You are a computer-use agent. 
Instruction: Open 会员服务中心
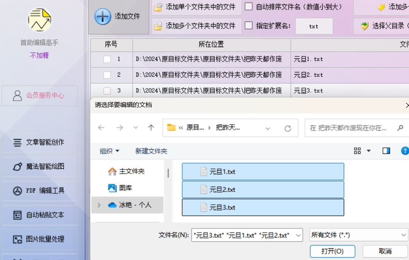pos(40,96)
